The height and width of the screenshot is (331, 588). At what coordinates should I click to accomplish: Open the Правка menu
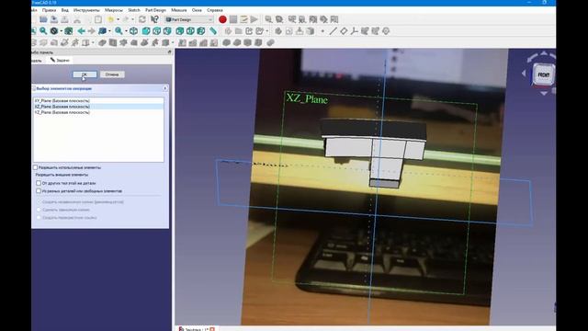coord(49,10)
